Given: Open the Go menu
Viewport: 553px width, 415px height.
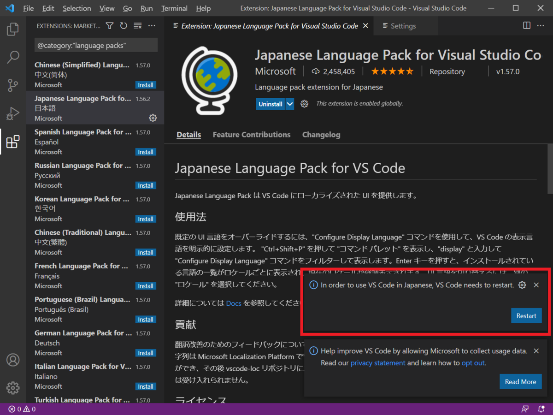Looking at the screenshot, I should coord(128,8).
